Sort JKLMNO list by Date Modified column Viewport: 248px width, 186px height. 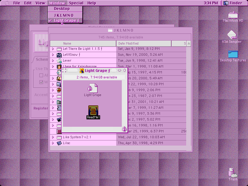(x=144, y=43)
